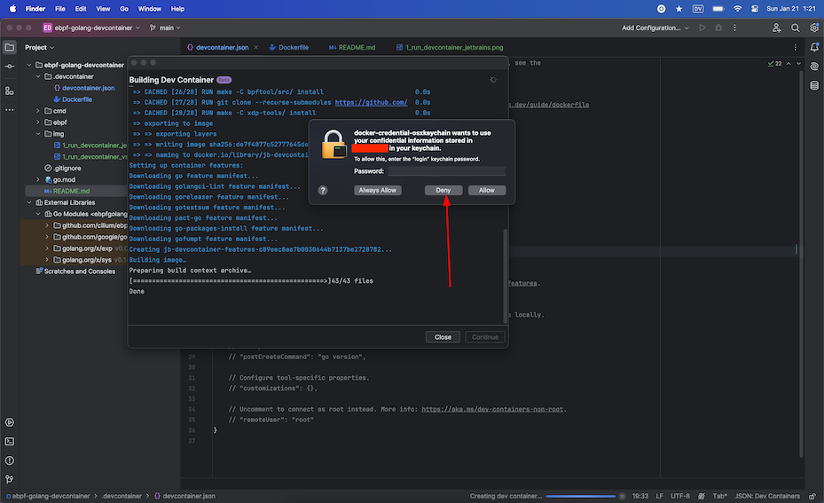Click the LF line separator in status bar
The width and height of the screenshot is (824, 503).
click(x=660, y=496)
